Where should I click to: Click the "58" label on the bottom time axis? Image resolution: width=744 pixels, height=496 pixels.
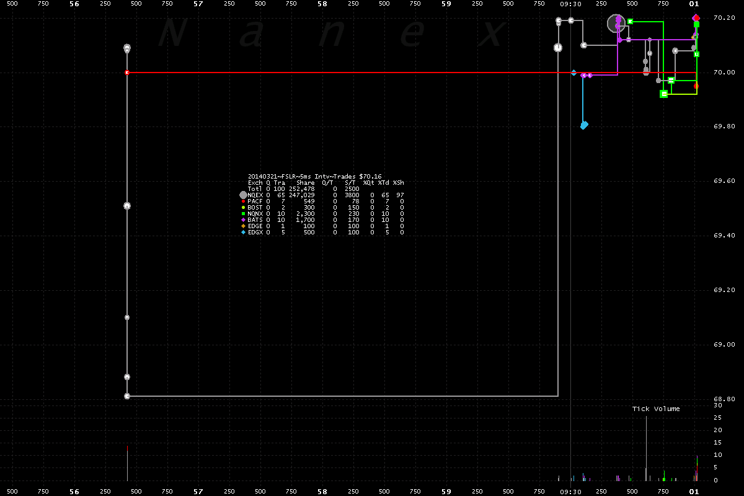(322, 492)
